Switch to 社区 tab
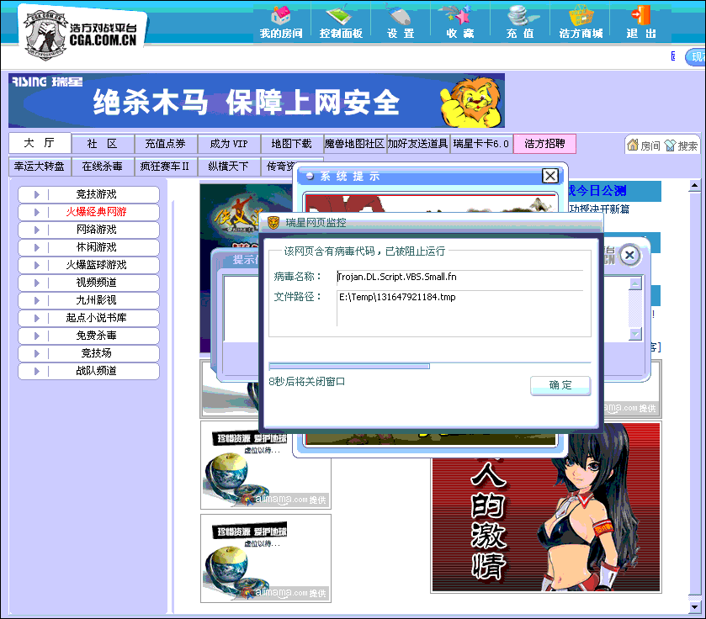Screen dimensions: 706x619 pyautogui.click(x=103, y=144)
